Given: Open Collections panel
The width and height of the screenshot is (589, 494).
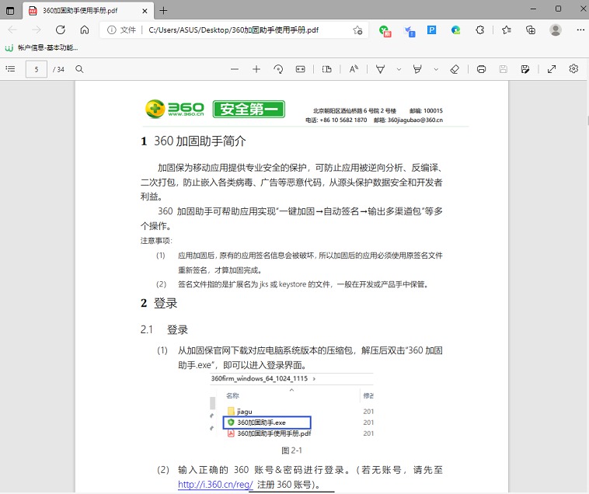Looking at the screenshot, I should (x=531, y=30).
